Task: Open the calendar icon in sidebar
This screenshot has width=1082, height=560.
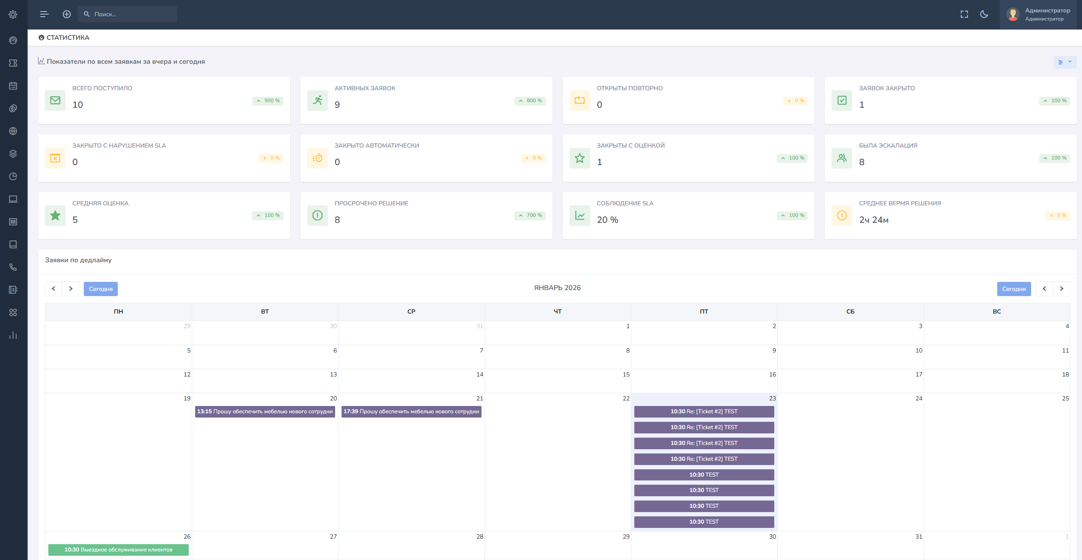Action: click(x=13, y=86)
